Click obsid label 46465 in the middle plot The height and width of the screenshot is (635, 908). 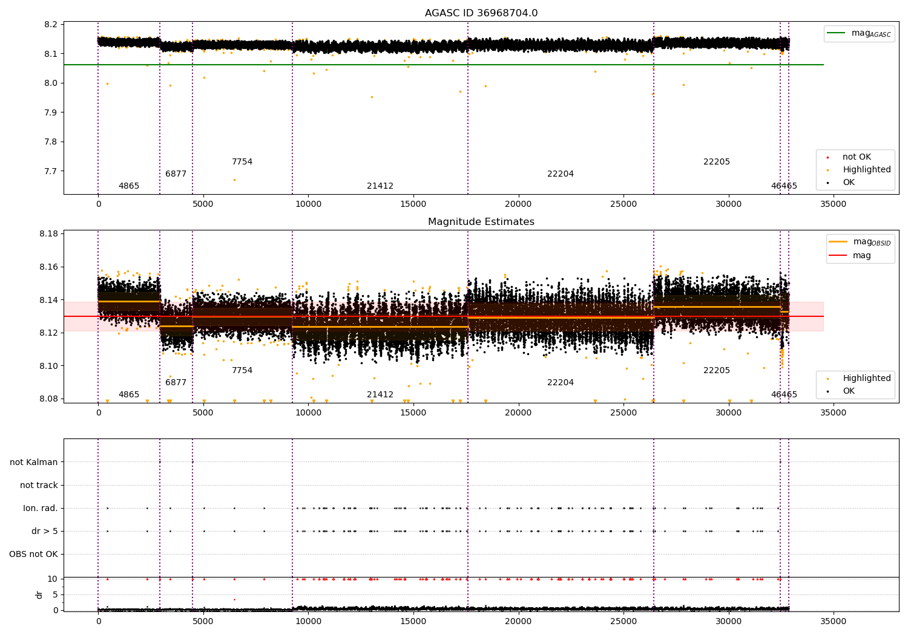(784, 395)
